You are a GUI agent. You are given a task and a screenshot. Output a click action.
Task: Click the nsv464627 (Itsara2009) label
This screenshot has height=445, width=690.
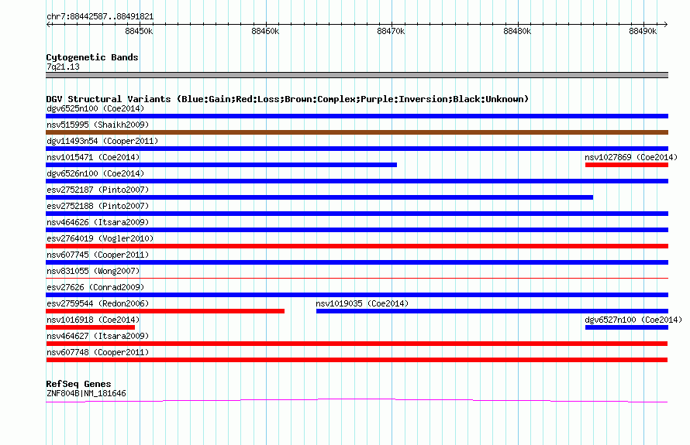[x=98, y=336]
